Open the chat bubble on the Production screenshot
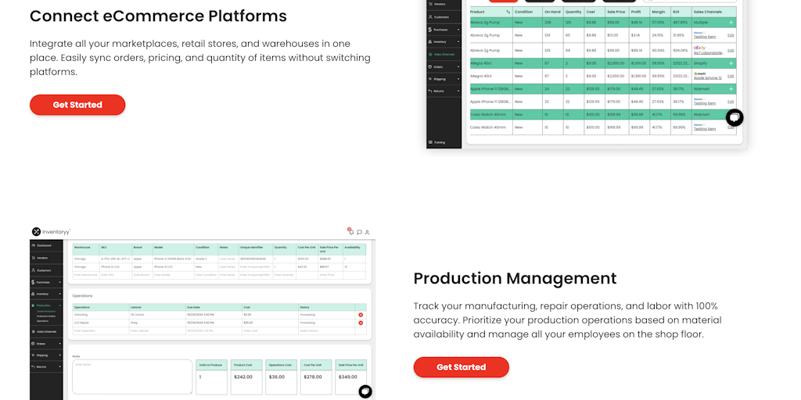Viewport: 801px width, 400px height. click(x=365, y=391)
